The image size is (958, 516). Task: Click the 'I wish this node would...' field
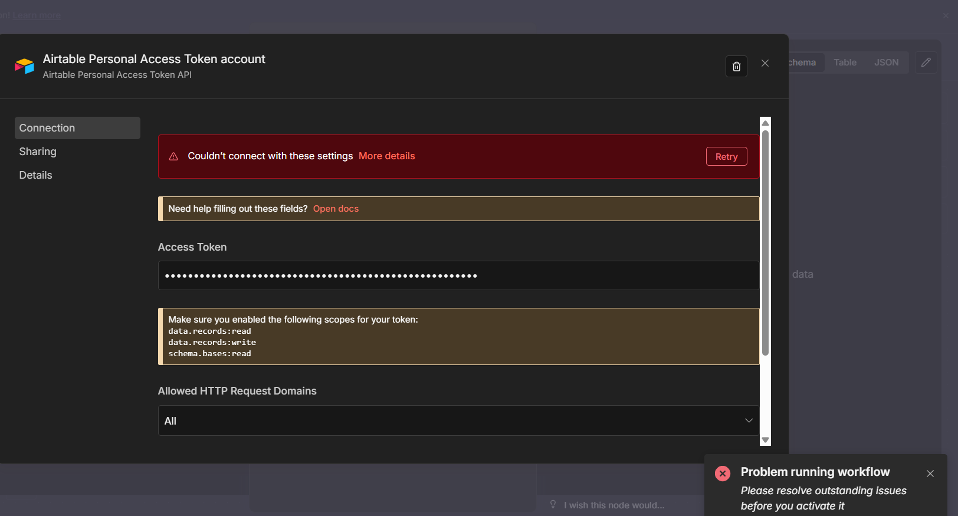(613, 505)
